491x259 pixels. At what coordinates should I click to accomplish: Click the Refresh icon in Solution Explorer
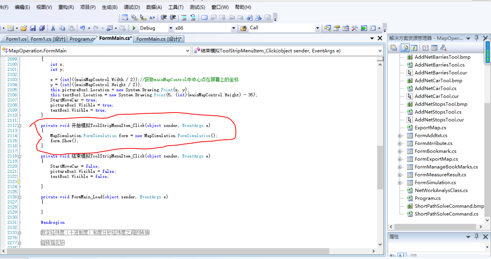(414, 48)
